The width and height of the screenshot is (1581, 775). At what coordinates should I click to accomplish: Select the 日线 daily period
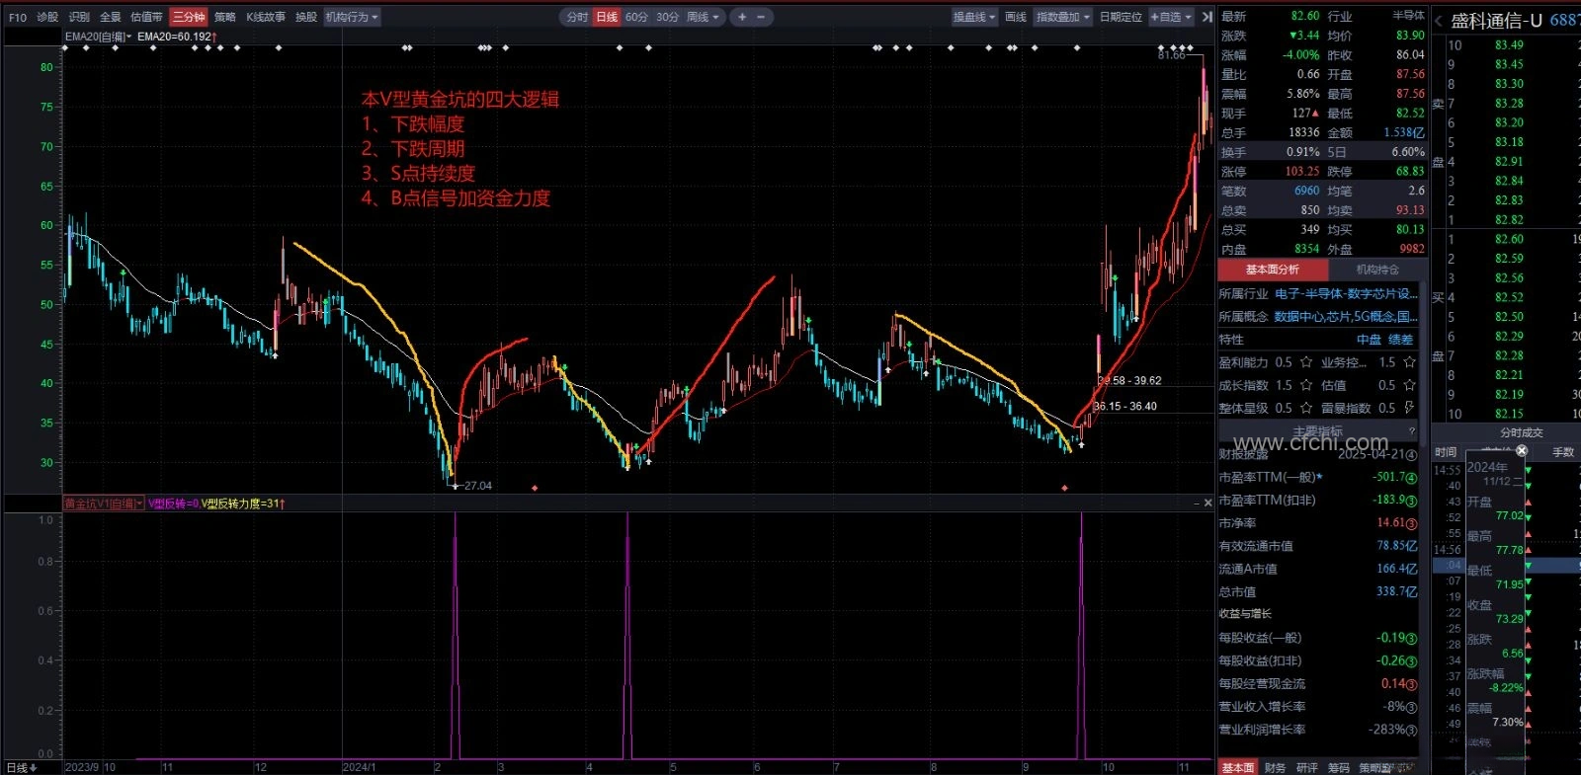pos(607,17)
